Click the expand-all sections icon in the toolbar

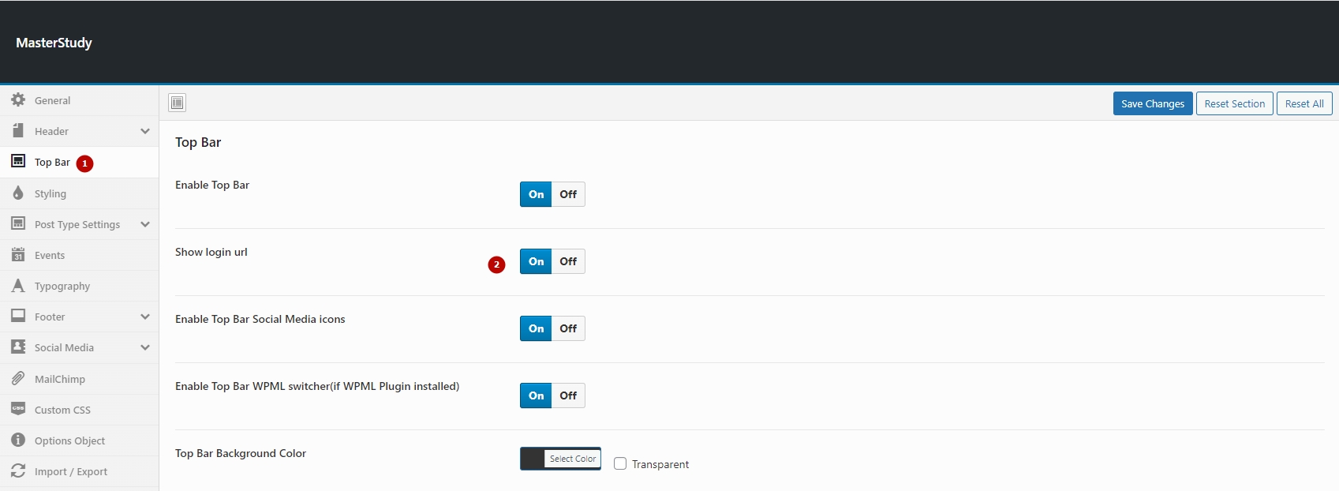click(x=178, y=103)
